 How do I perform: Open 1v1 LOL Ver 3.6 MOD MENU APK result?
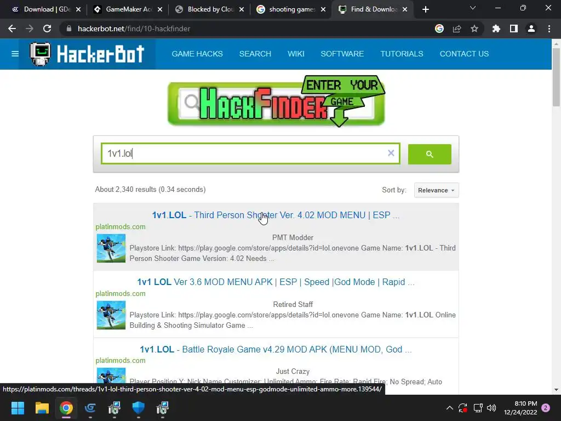coord(276,282)
